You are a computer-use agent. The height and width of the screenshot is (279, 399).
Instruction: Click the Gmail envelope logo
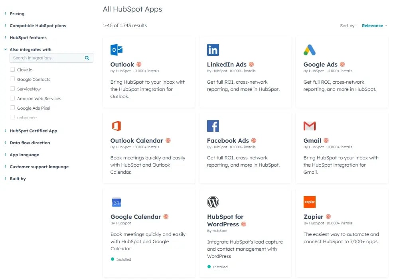click(310, 126)
